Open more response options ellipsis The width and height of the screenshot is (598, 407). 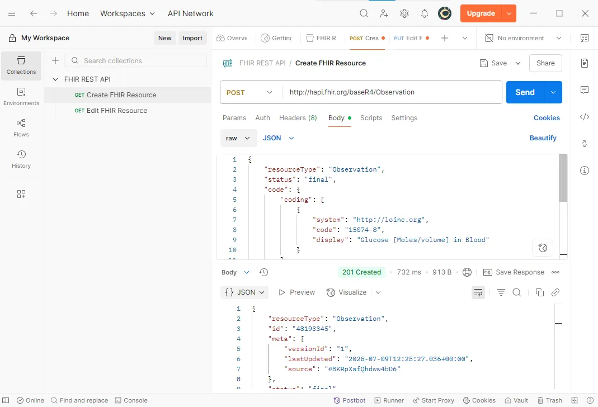click(555, 272)
